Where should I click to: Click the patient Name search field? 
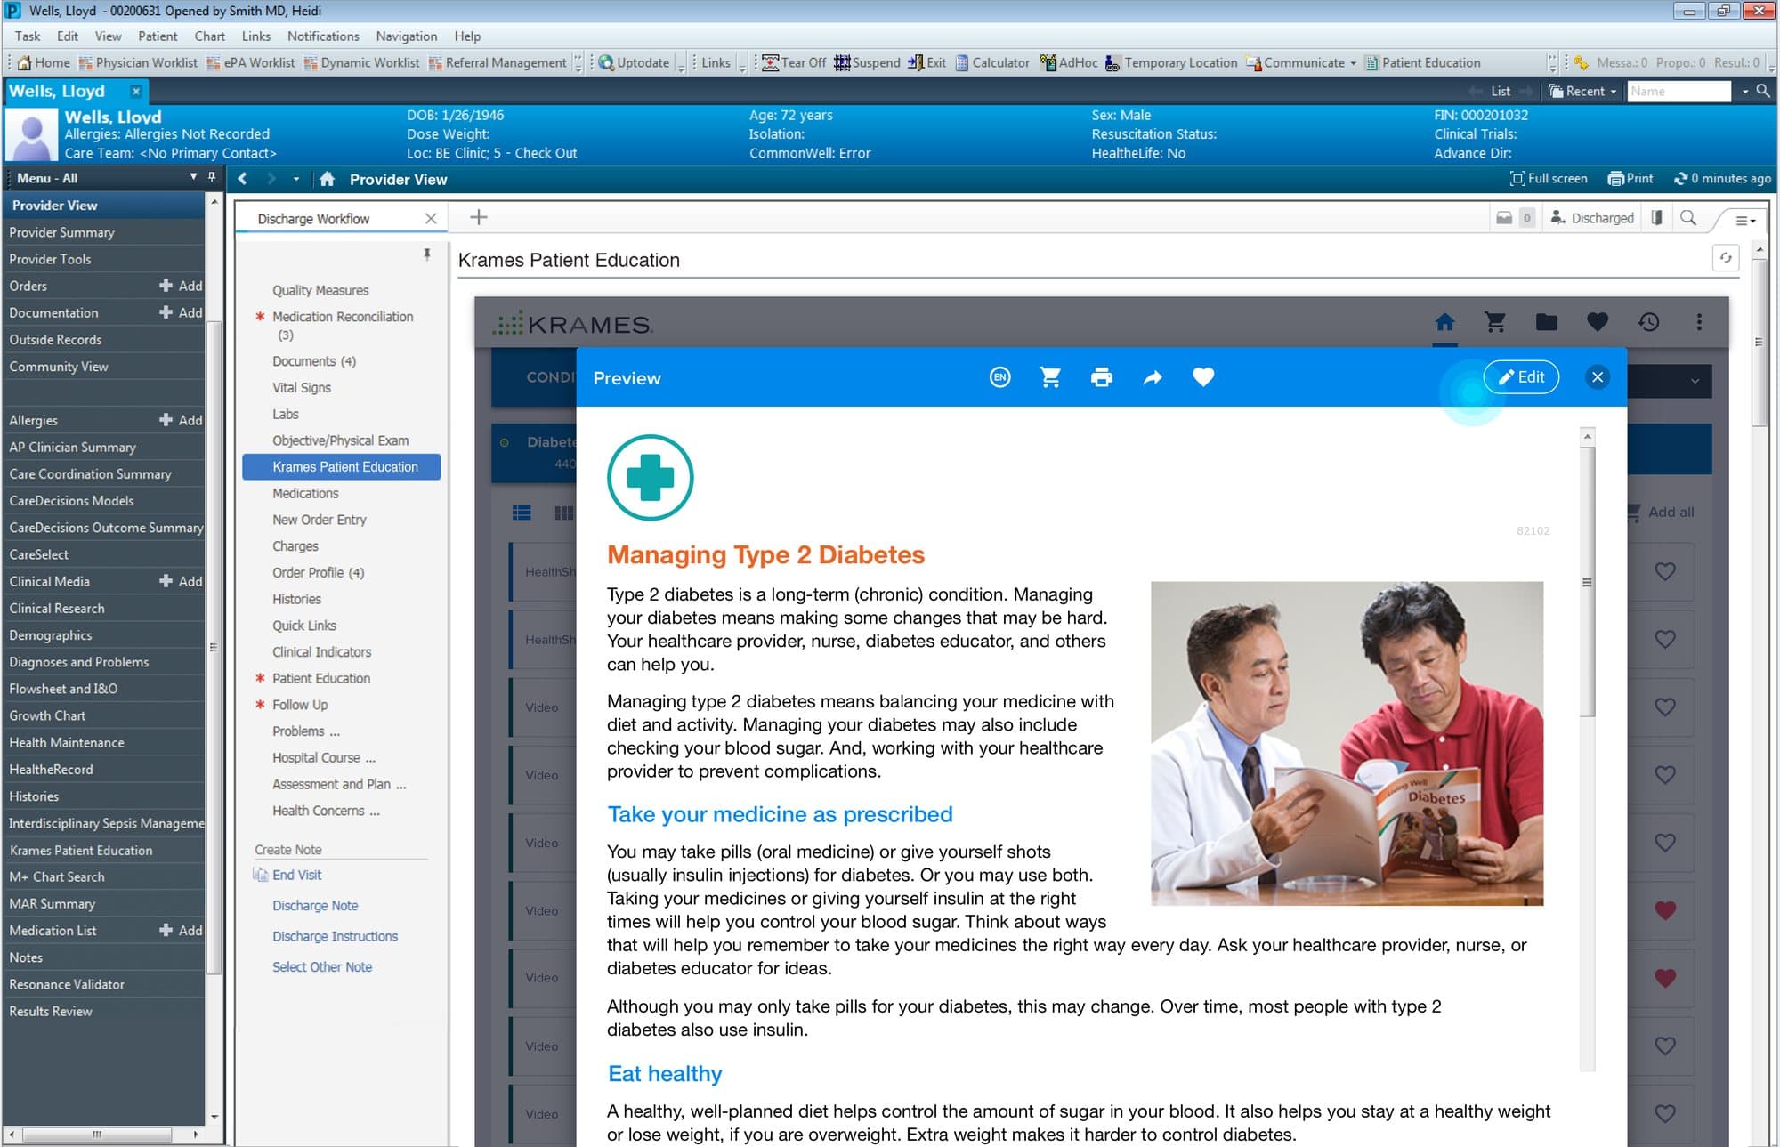(x=1679, y=91)
